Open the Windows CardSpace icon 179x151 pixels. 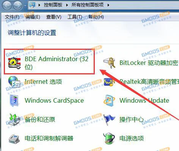pos(14,100)
